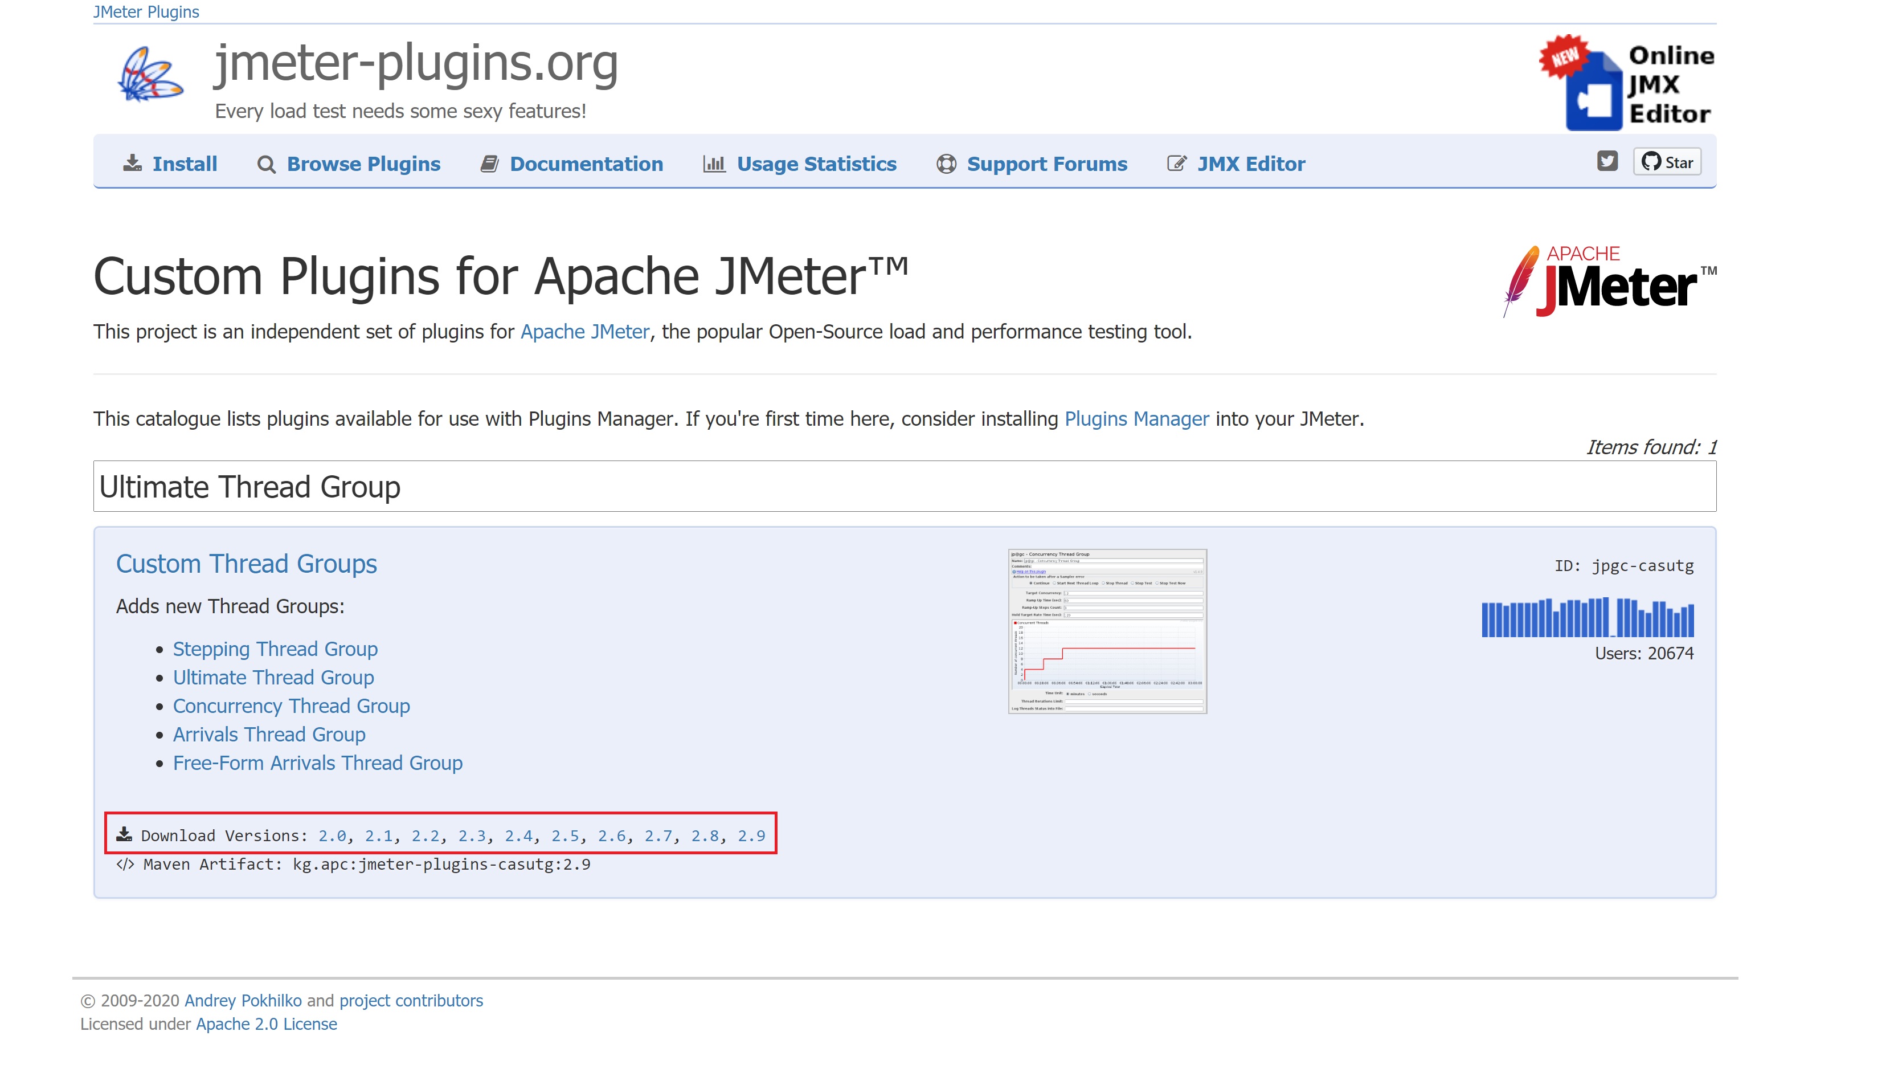
Task: Click the GitHub Star button
Action: pyautogui.click(x=1667, y=162)
